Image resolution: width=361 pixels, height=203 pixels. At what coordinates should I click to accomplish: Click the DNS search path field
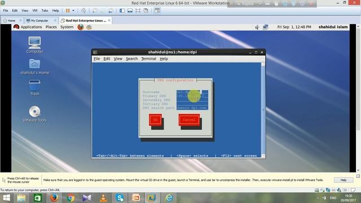coord(192,108)
